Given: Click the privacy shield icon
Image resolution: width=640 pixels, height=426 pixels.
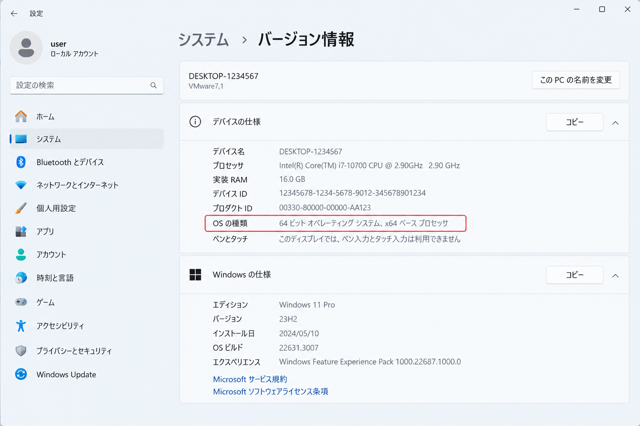Looking at the screenshot, I should click(21, 351).
